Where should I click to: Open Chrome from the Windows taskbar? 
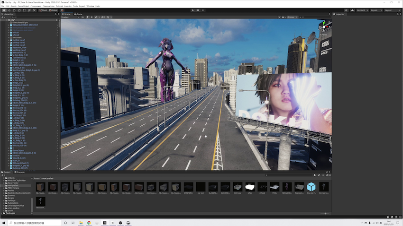[x=89, y=222]
